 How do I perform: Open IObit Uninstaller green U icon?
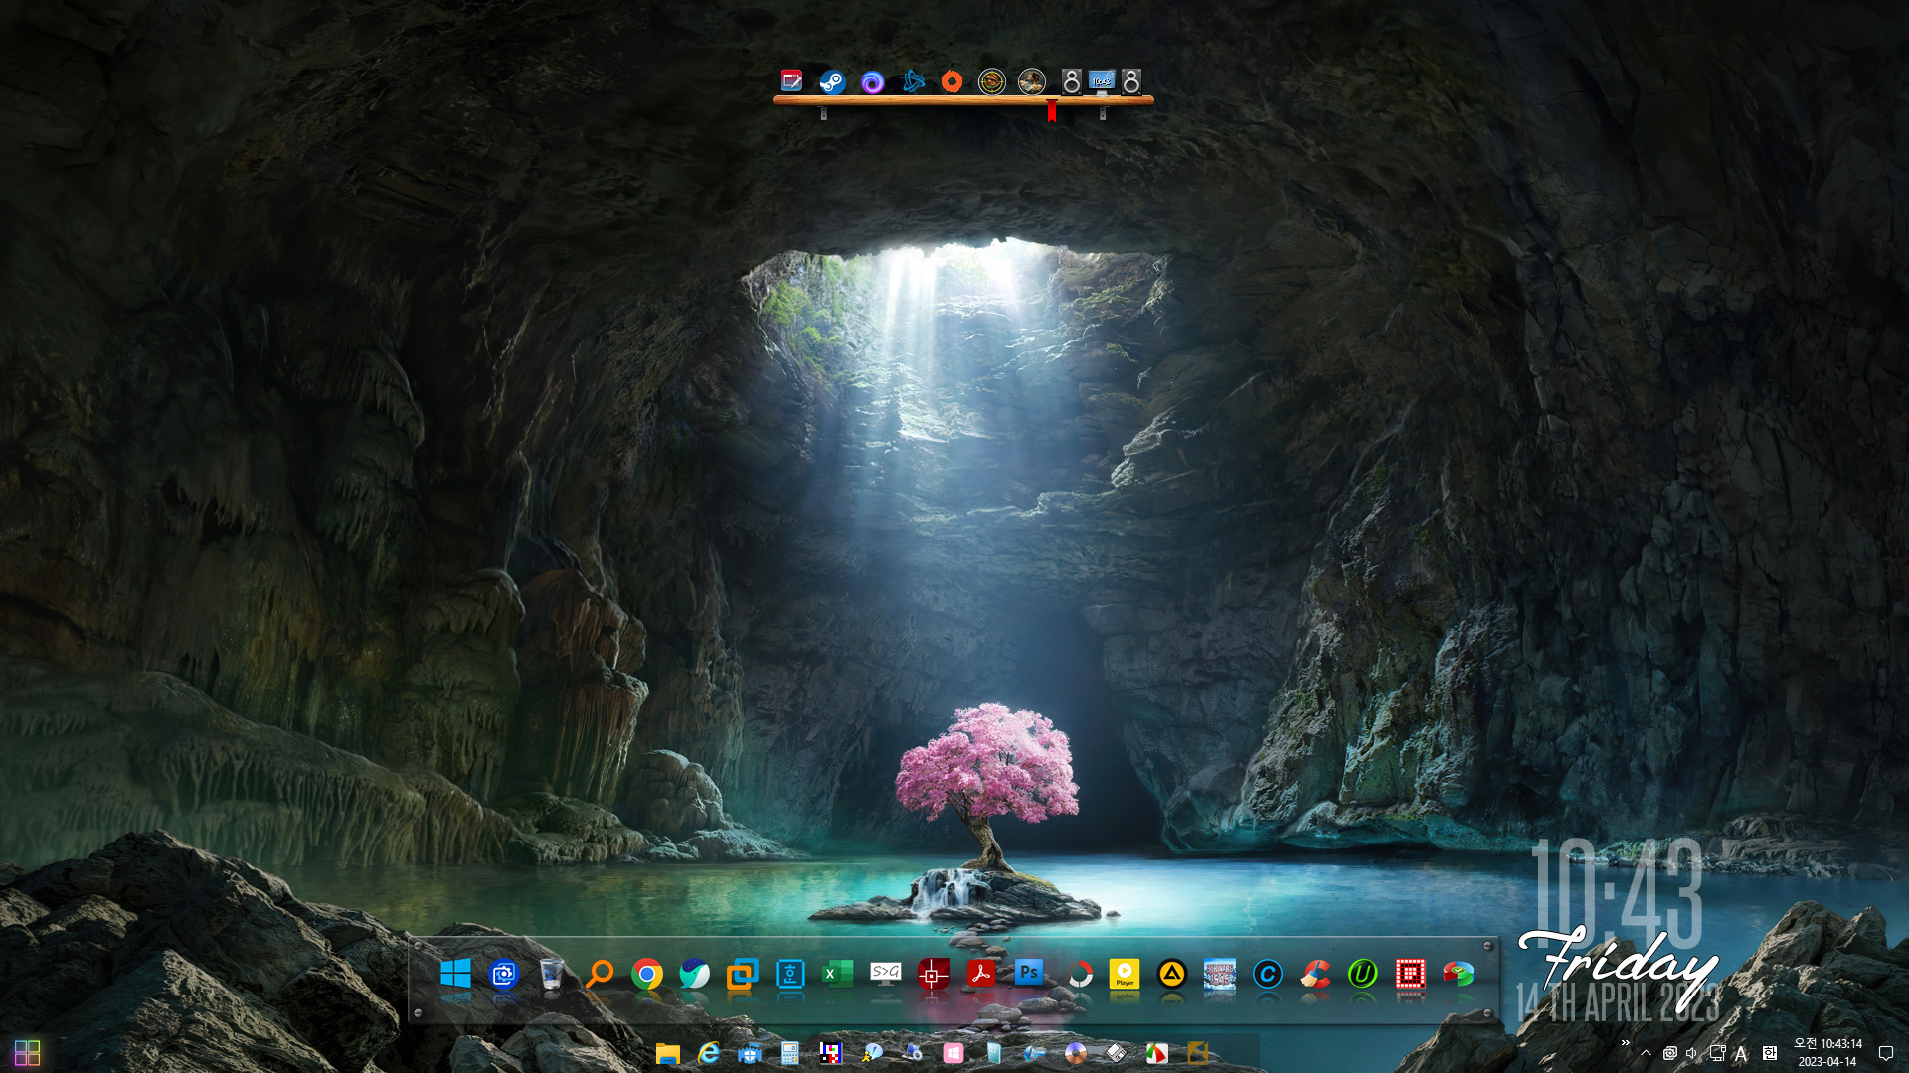[1362, 974]
